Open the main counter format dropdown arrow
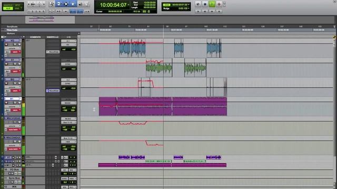The image size is (337, 189). (x=128, y=5)
